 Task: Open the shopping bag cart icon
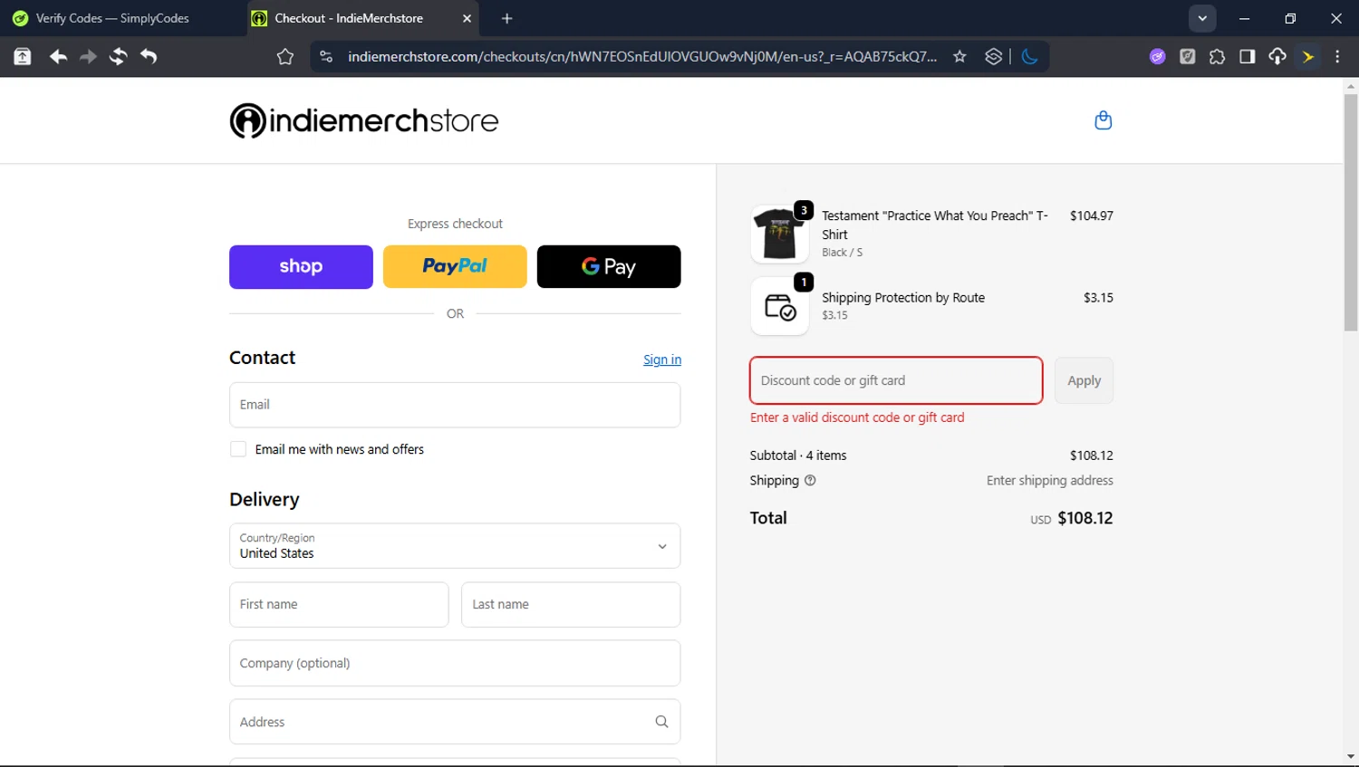pos(1103,120)
